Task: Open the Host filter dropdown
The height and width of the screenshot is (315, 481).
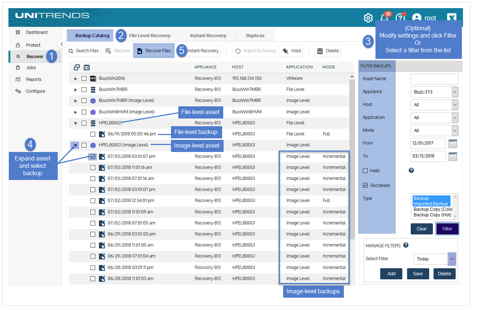Action: pyautogui.click(x=434, y=105)
